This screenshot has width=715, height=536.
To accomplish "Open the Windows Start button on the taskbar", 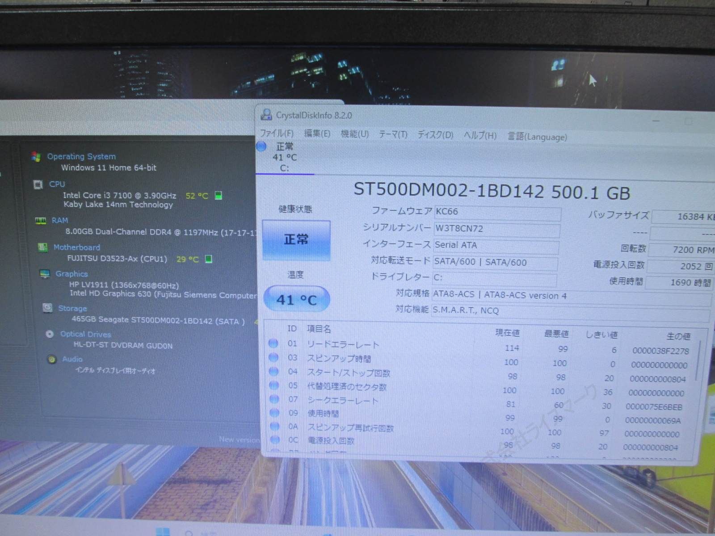I will pos(163,532).
